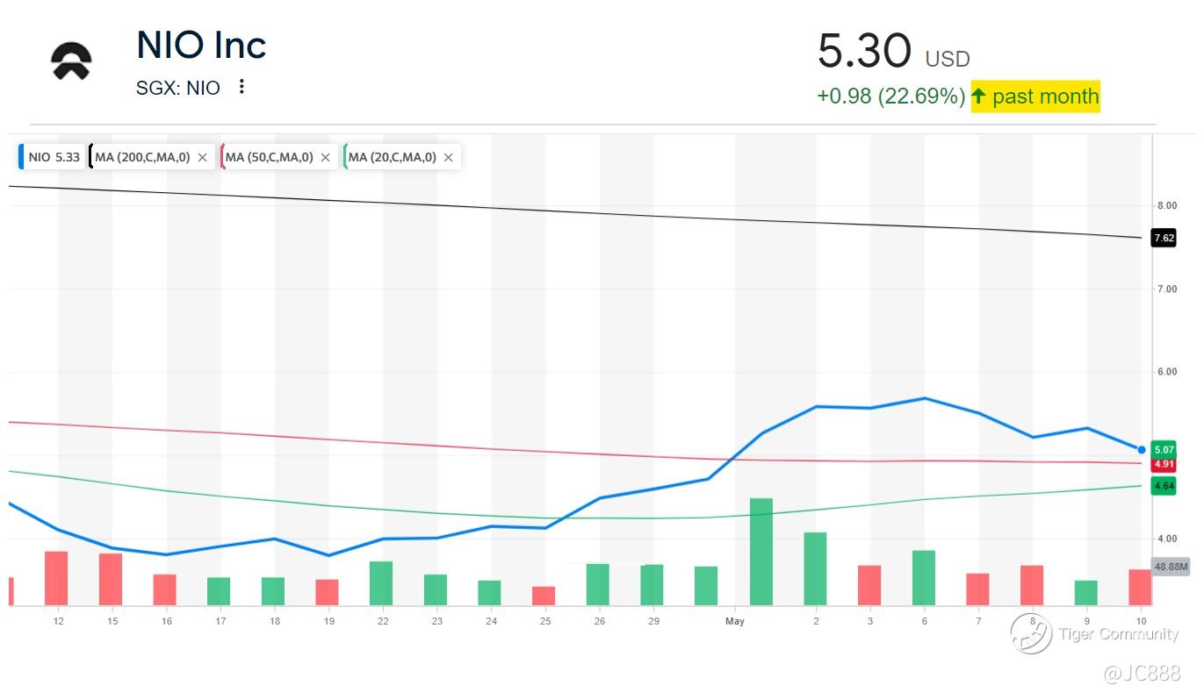Click the red volume bar above May date 10
This screenshot has width=1204, height=700.
1140,588
